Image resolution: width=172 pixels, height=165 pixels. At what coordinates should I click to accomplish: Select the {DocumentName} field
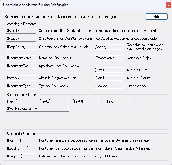(x=21, y=58)
